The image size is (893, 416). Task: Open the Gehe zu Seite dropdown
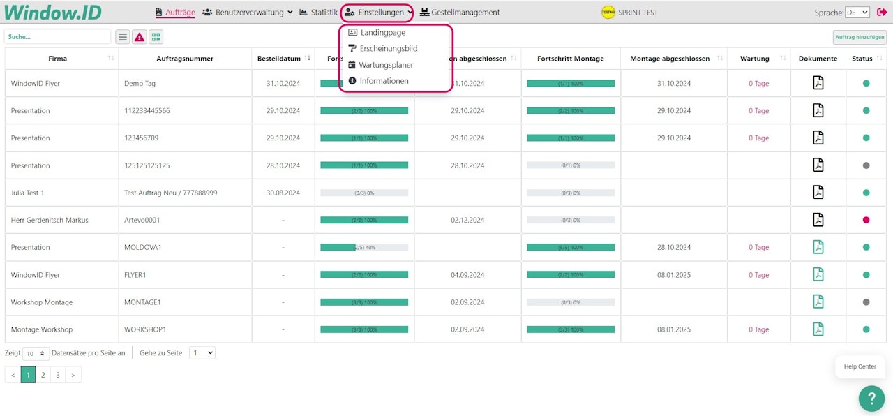tap(203, 353)
